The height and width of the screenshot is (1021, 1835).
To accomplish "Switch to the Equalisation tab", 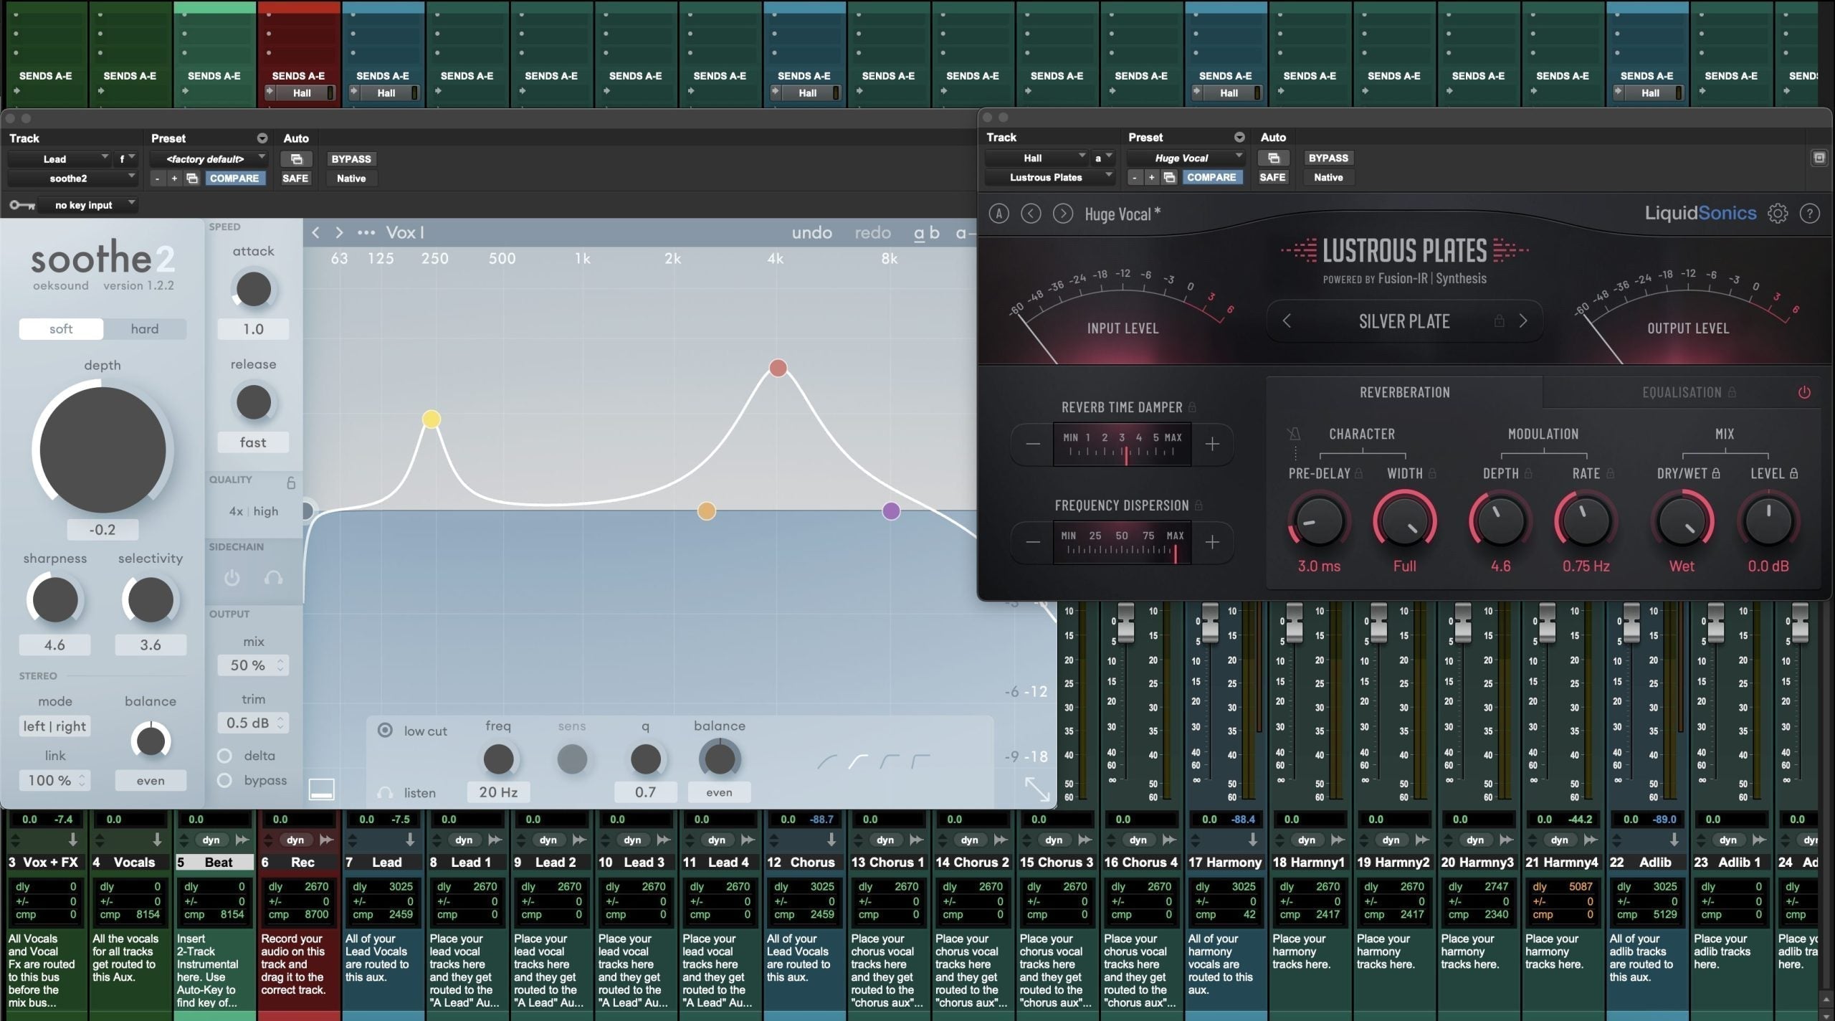I will (x=1682, y=392).
